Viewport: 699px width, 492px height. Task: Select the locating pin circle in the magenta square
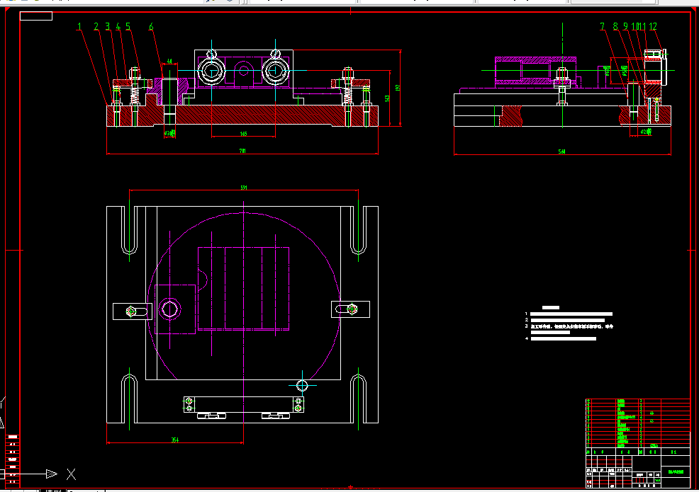tap(170, 309)
